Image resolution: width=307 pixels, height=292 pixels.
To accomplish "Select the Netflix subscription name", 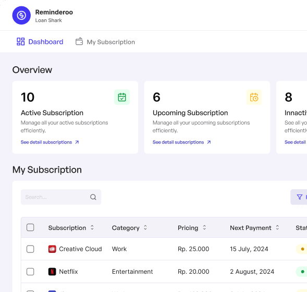I will click(x=68, y=272).
